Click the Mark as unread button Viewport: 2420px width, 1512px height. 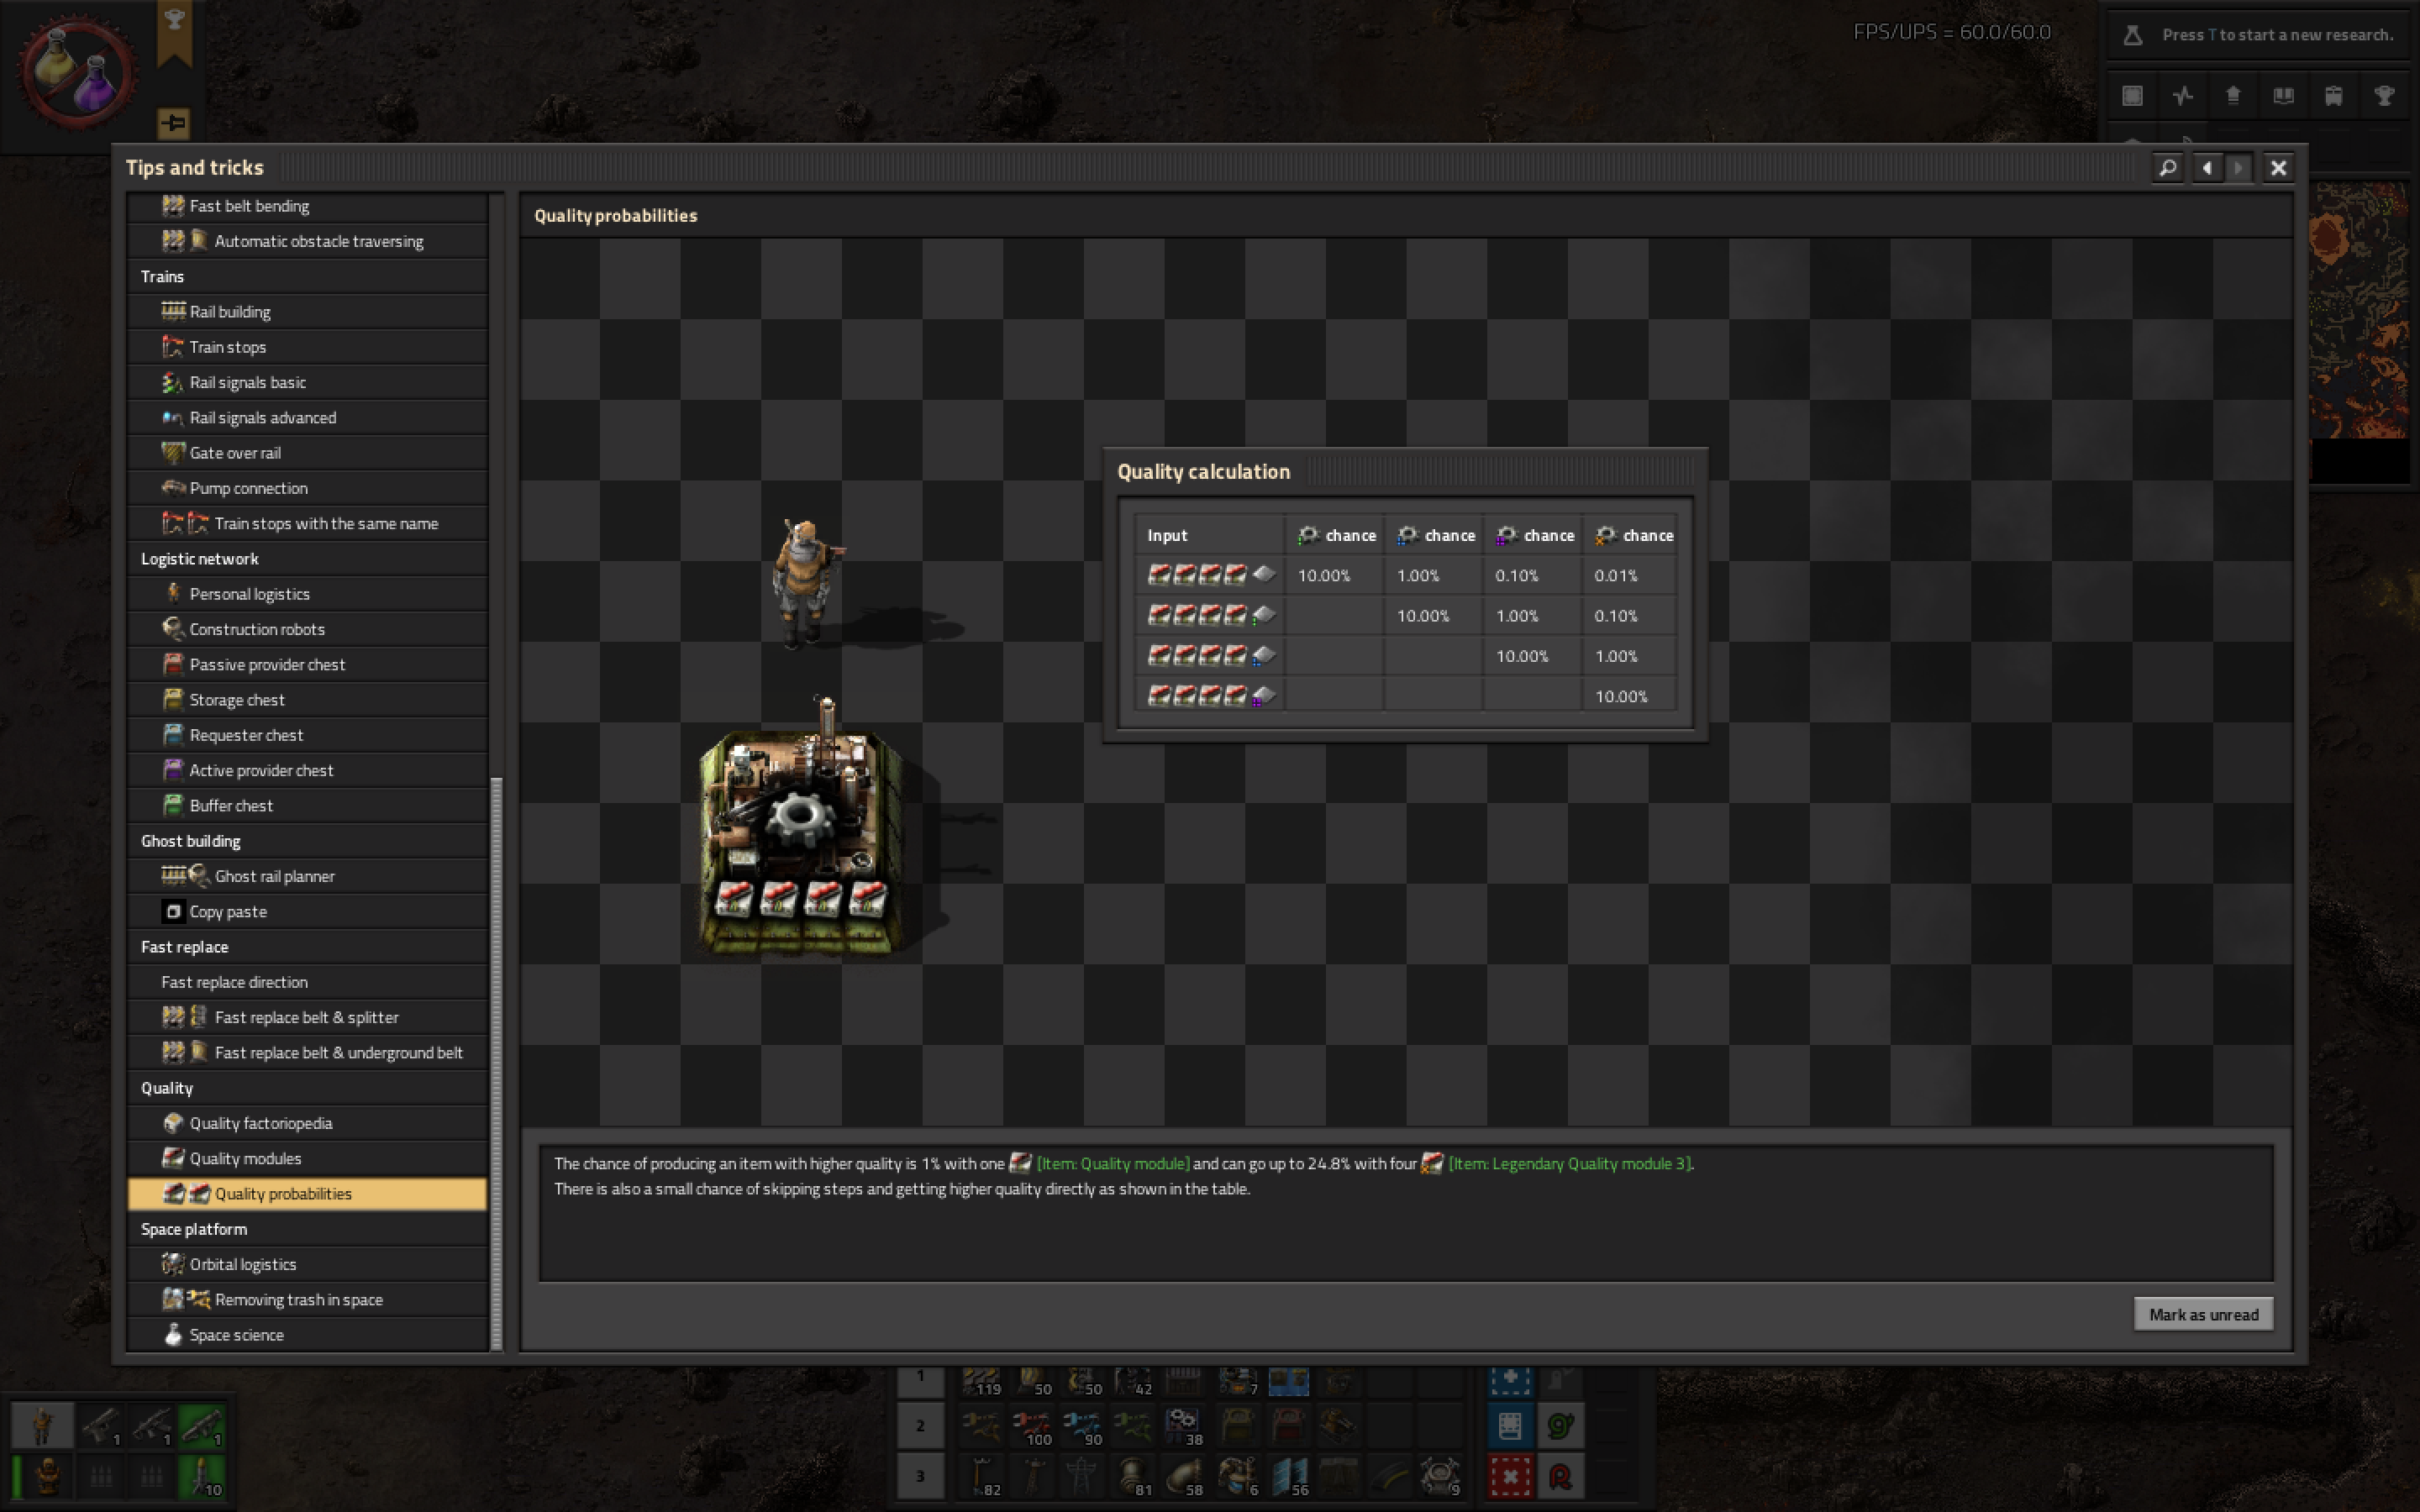click(2203, 1314)
